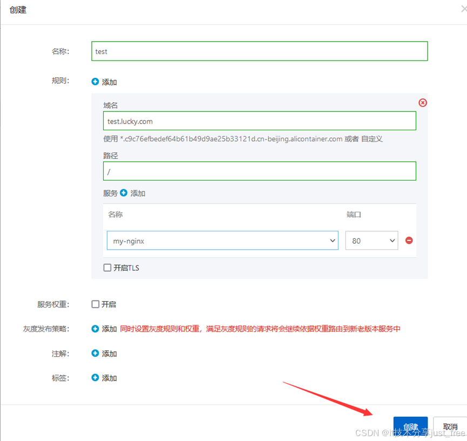Click the 自定义 domain option text
467x441 pixels.
tap(372, 139)
